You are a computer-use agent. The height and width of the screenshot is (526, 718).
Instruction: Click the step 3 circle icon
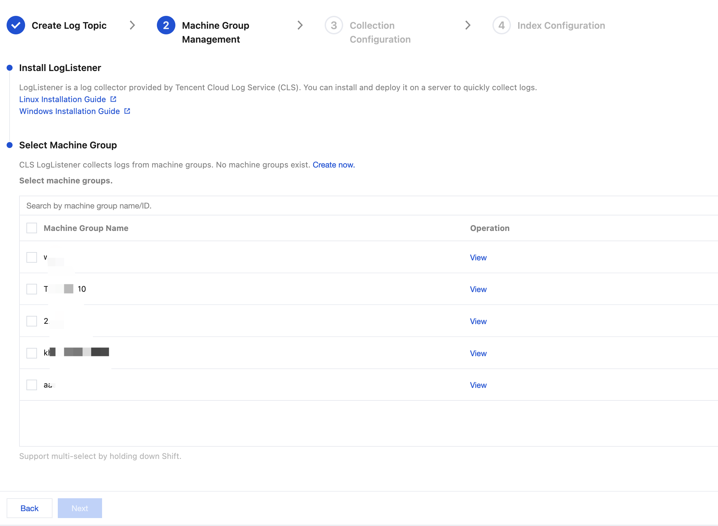(x=334, y=25)
